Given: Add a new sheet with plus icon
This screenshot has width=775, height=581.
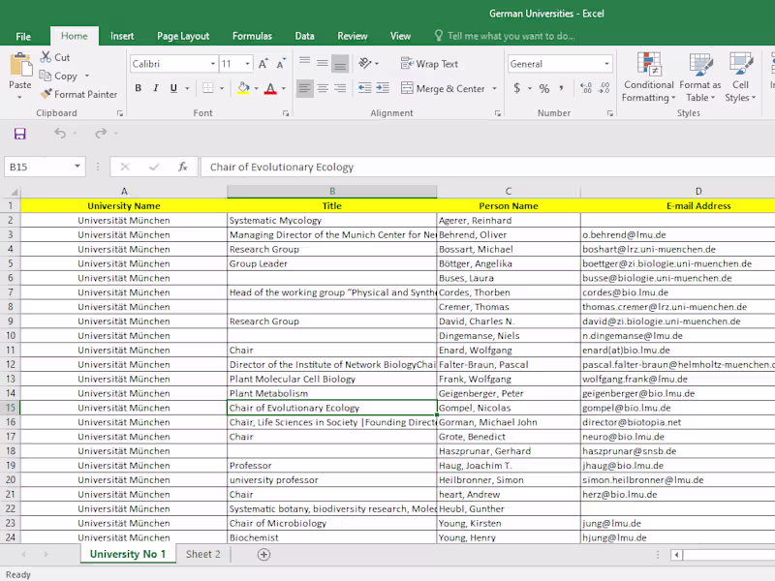Looking at the screenshot, I should click(263, 555).
